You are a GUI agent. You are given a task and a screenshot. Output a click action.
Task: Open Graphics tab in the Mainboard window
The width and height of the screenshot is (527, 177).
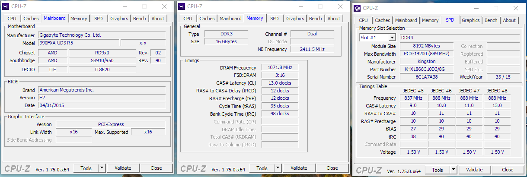click(x=119, y=19)
